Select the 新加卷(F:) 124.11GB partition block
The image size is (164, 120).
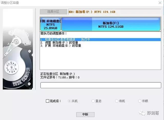coord(111,24)
